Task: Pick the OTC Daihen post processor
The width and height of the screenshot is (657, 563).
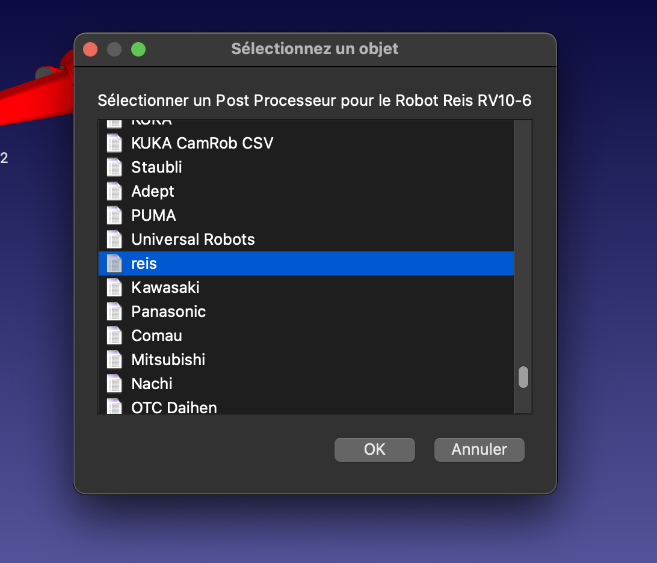Action: point(174,407)
